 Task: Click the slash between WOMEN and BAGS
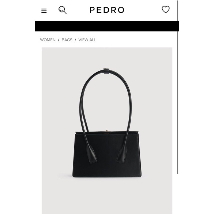click(59, 40)
